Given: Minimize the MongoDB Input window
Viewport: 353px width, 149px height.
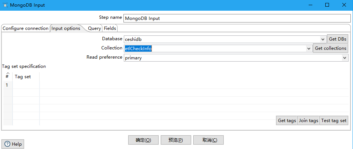Looking at the screenshot, I should (x=310, y=5).
